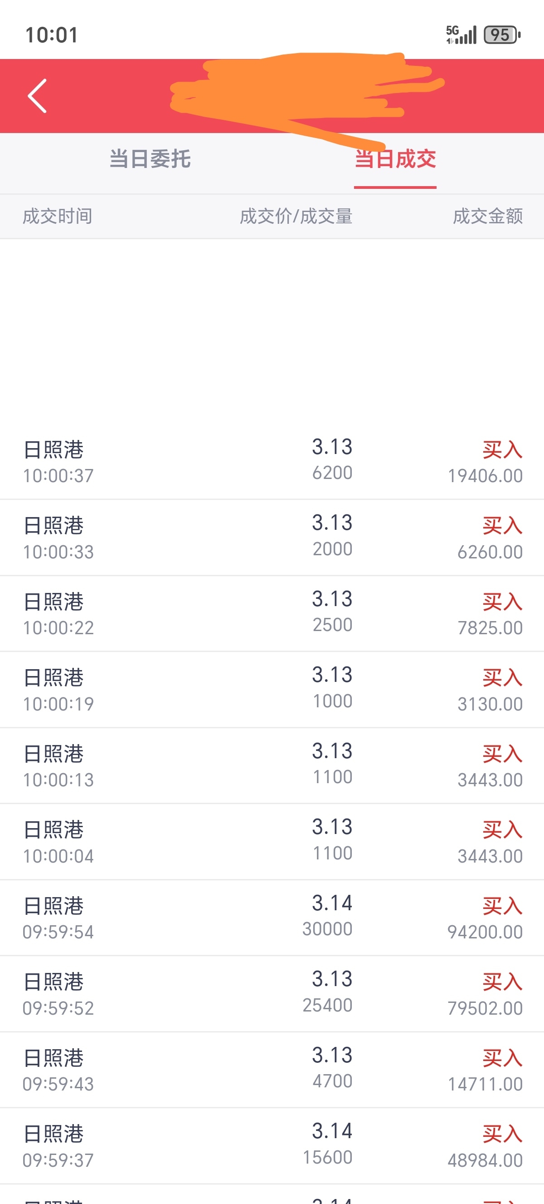Tap the 成交时间 column header
Image resolution: width=544 pixels, height=1204 pixels.
58,217
